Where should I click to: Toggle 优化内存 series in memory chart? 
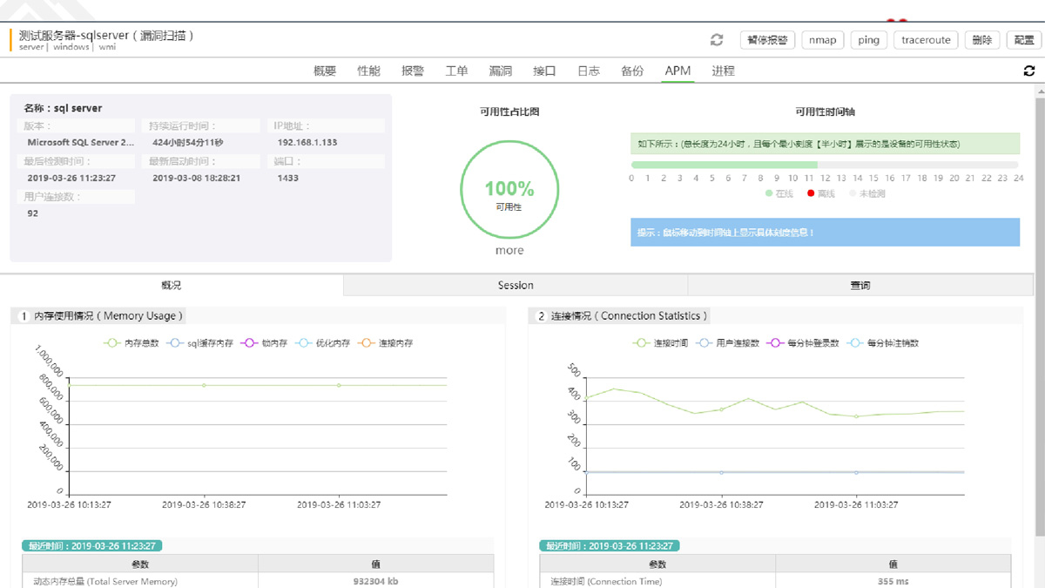[322, 343]
